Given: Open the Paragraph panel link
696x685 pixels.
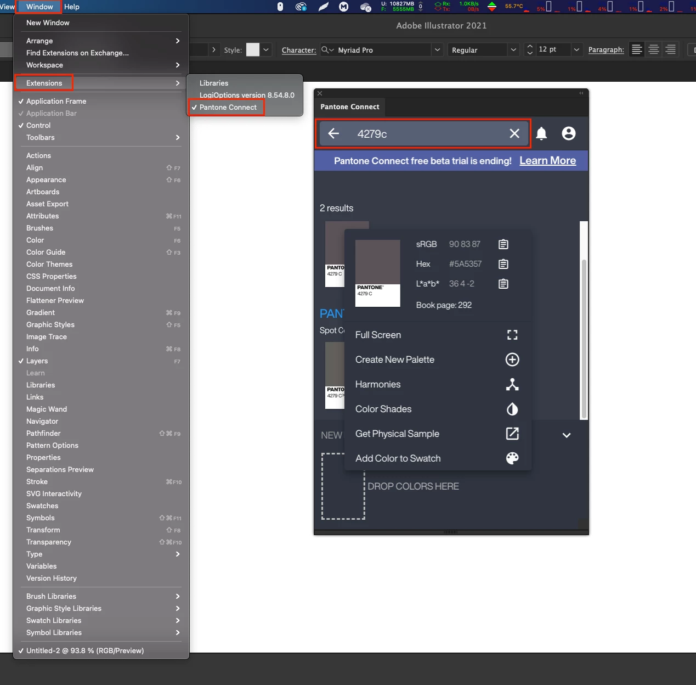Looking at the screenshot, I should [606, 49].
